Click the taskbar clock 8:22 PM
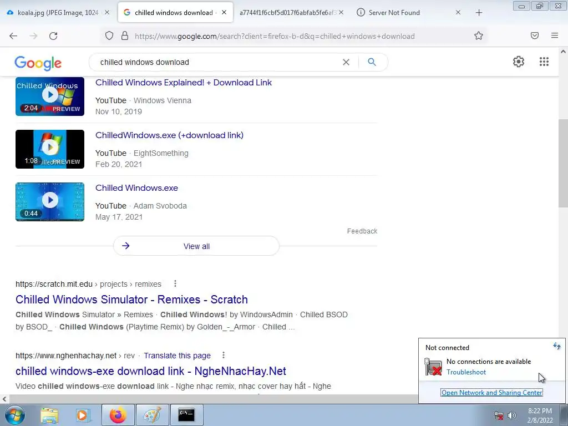 [x=540, y=411]
